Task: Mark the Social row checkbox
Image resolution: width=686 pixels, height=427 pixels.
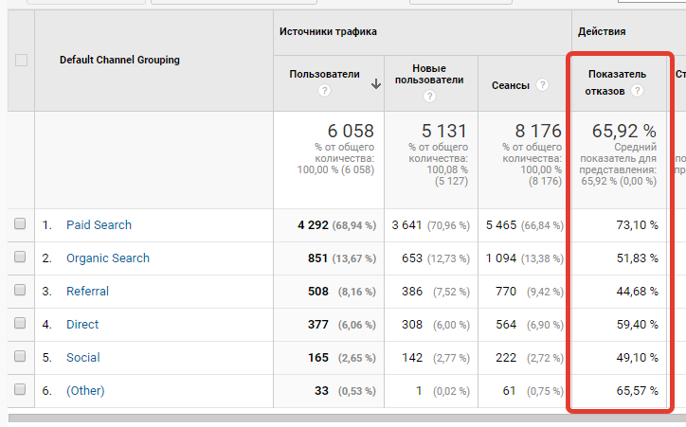Action: coord(21,358)
